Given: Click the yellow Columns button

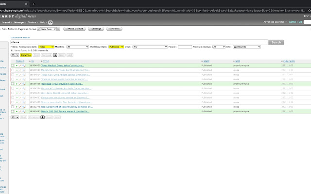Looking at the screenshot, I should tap(26, 55).
